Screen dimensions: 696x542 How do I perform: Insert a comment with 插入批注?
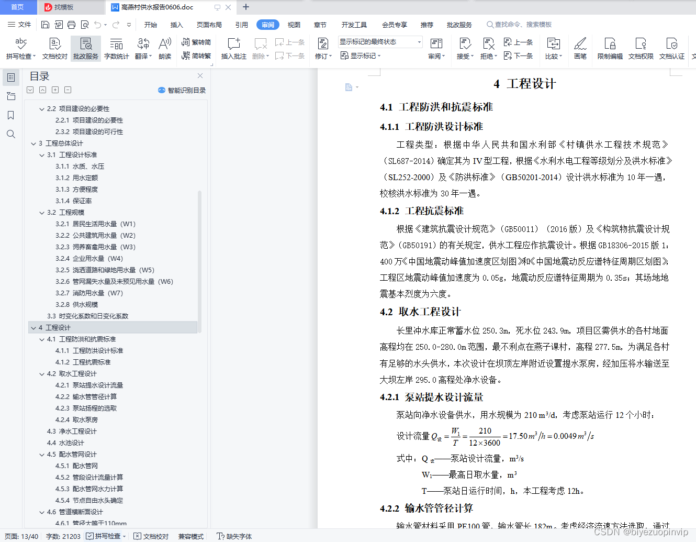(233, 49)
